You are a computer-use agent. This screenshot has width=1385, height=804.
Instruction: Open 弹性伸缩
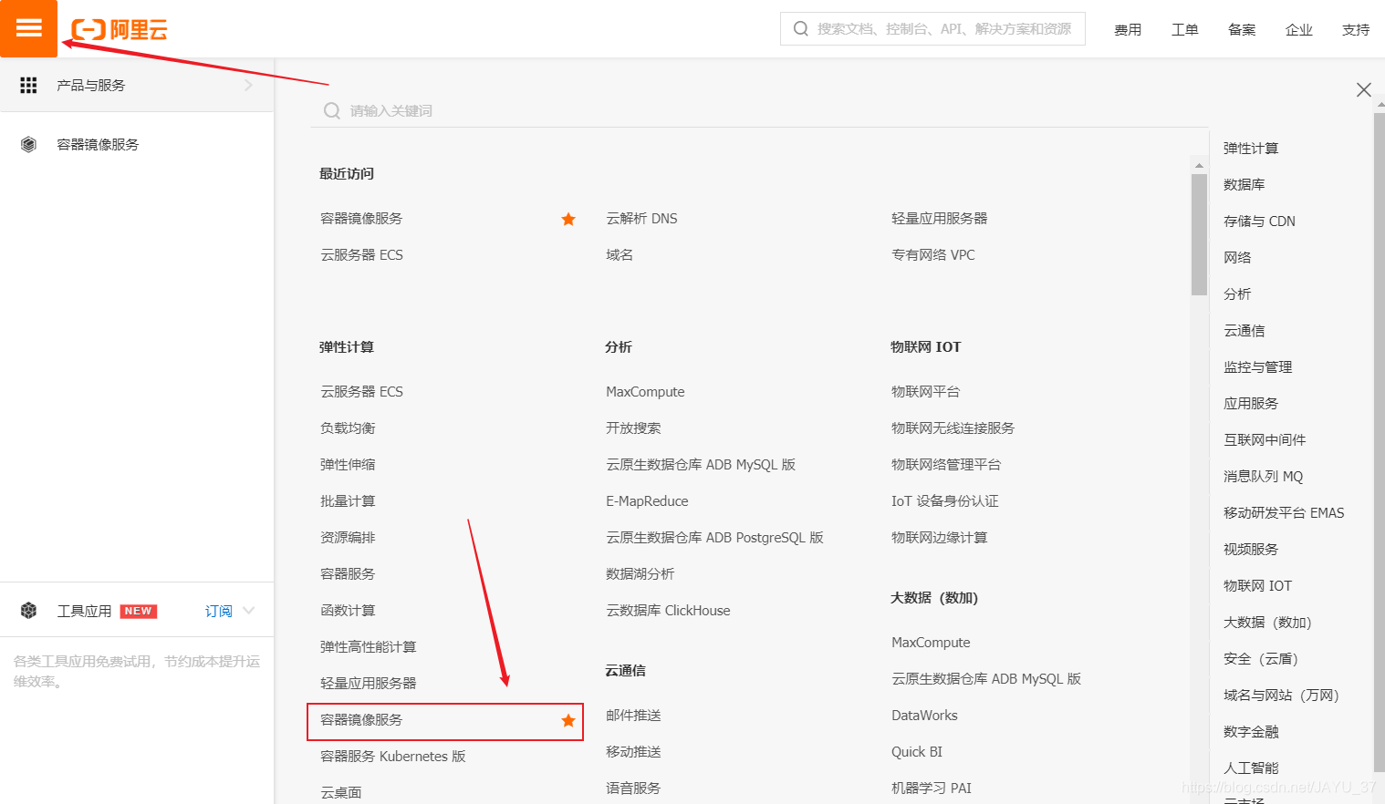click(x=348, y=465)
